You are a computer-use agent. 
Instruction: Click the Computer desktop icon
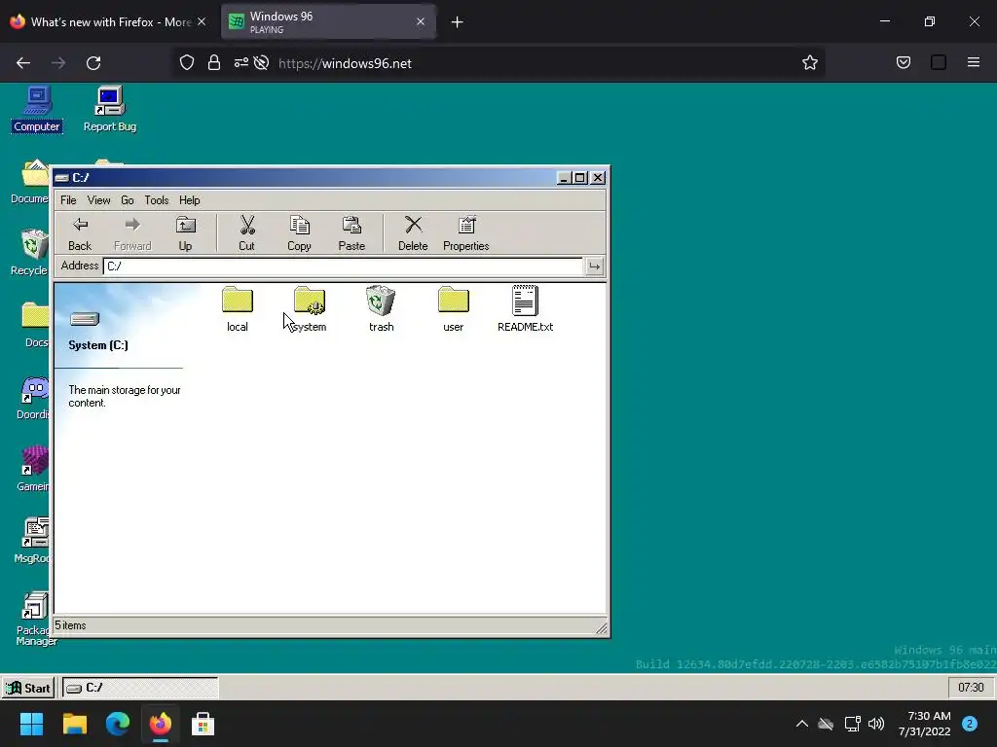(37, 109)
